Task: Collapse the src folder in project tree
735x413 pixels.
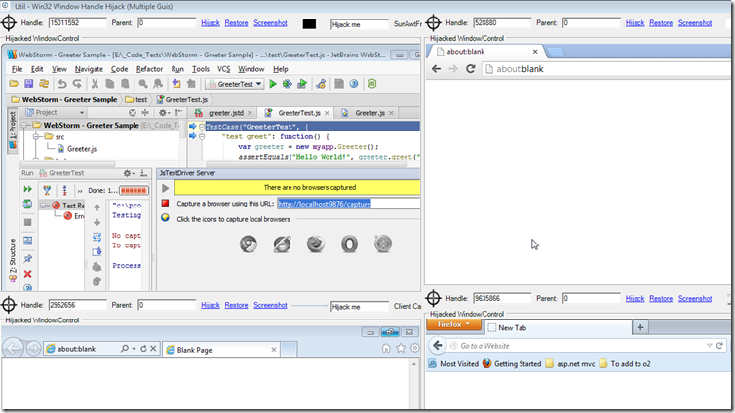Action: [36, 136]
